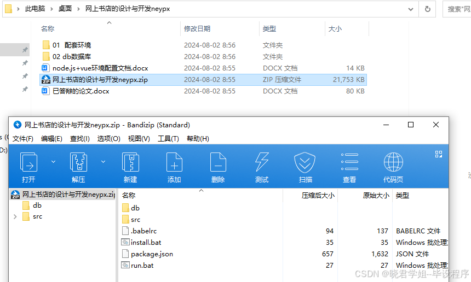Click the 21,753 KB size cell
The height and width of the screenshot is (282, 471).
tap(349, 80)
